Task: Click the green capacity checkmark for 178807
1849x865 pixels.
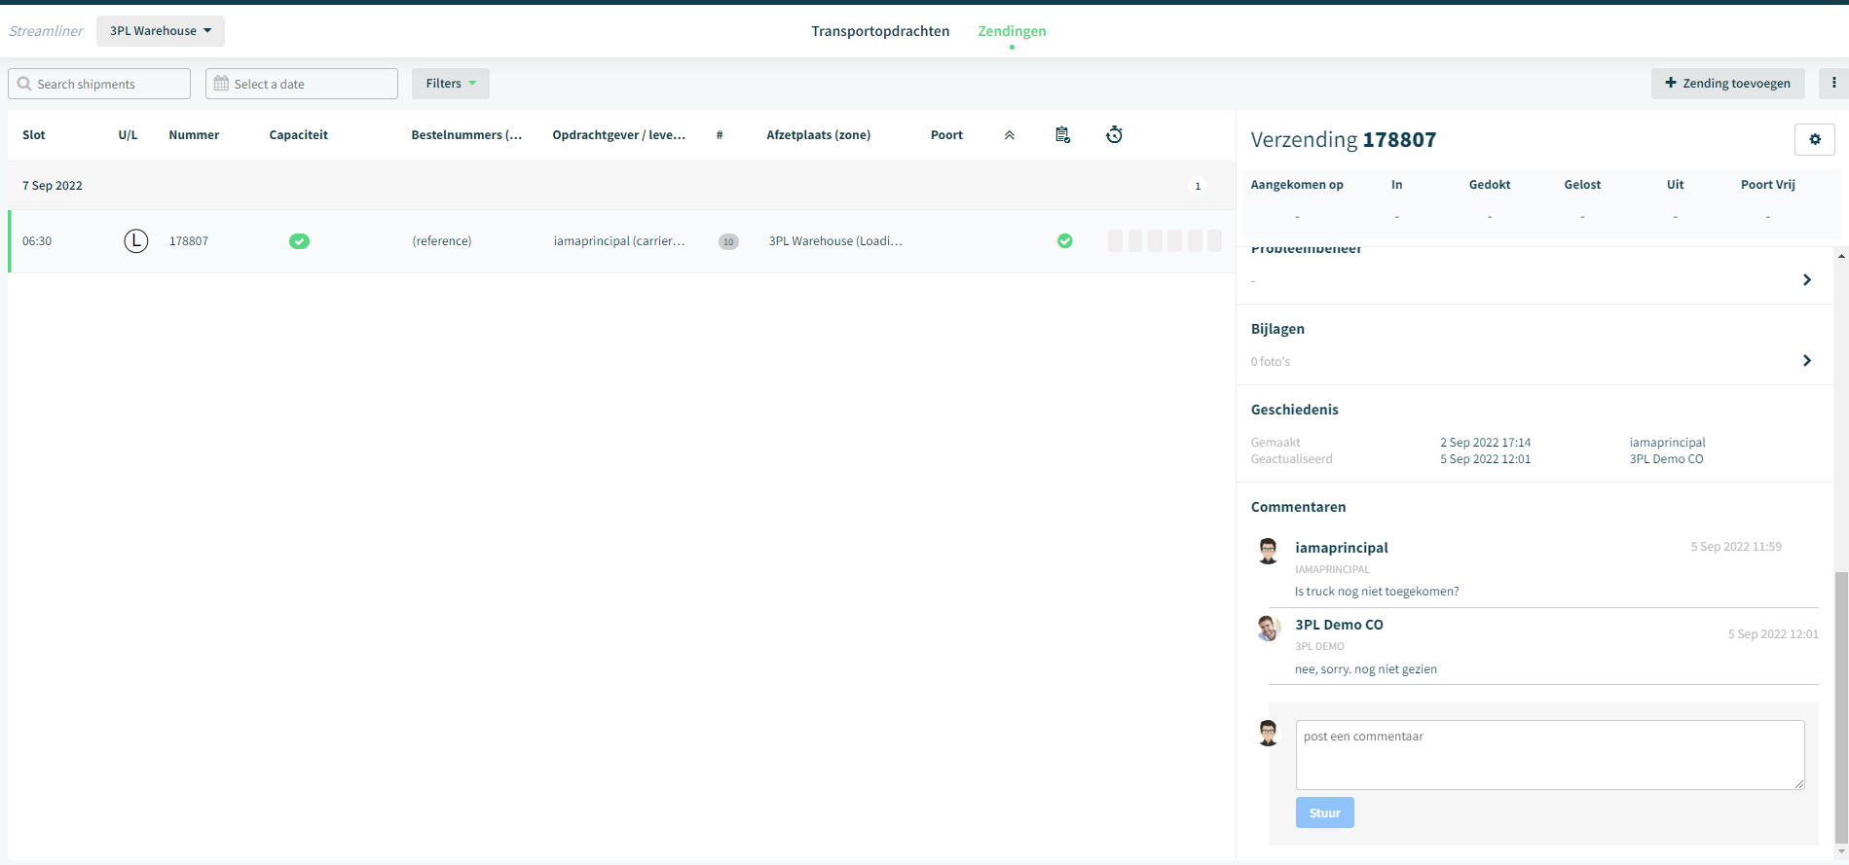Action: click(299, 241)
